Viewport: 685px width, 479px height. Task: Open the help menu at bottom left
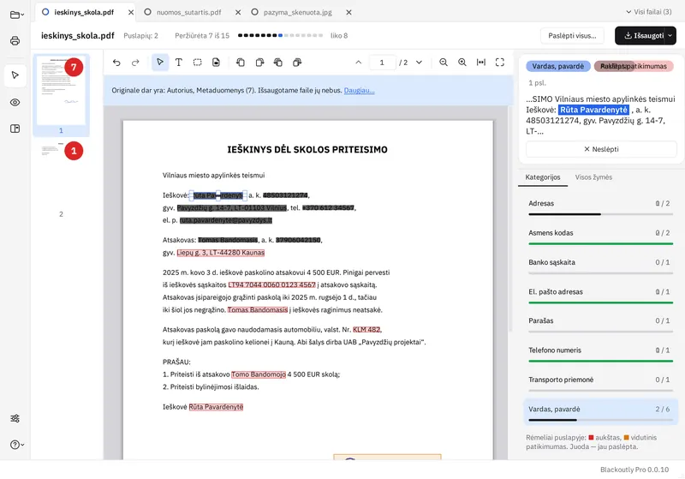pos(16,445)
